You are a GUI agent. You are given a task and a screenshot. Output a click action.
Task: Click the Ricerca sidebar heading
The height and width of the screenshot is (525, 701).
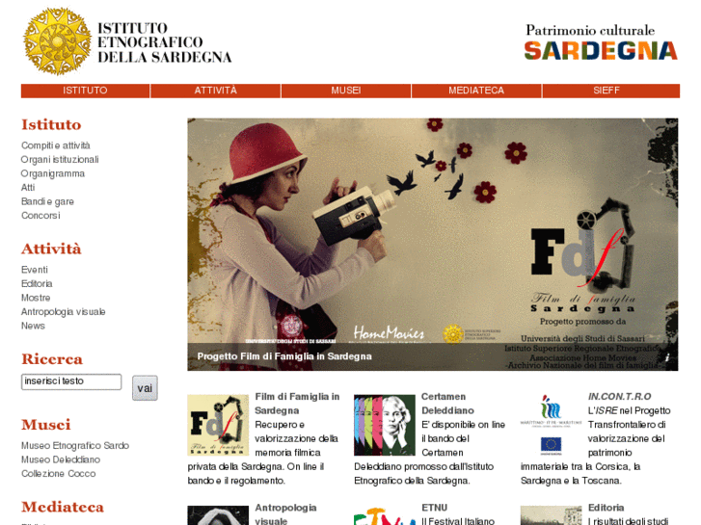[x=52, y=359]
